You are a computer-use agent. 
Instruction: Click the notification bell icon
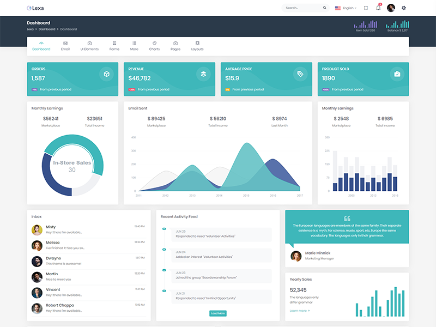[x=378, y=8]
